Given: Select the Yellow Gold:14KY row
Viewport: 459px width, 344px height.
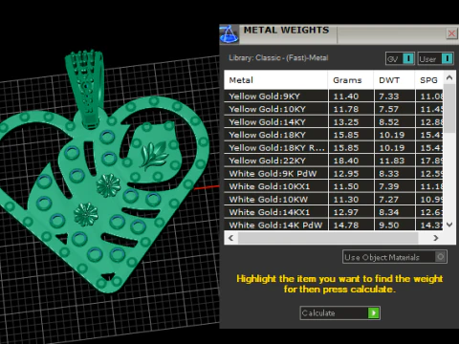Looking at the screenshot, I should click(334, 122).
